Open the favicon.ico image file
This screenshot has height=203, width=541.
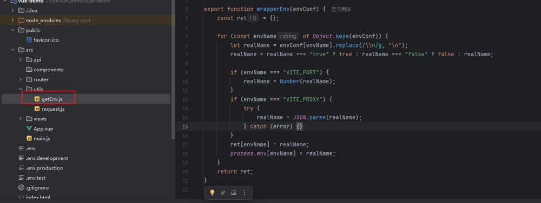[x=42, y=40]
